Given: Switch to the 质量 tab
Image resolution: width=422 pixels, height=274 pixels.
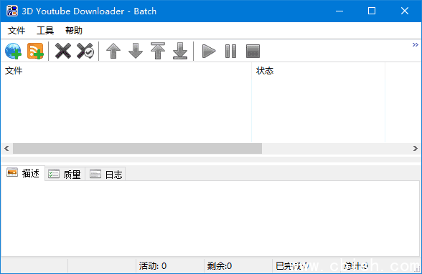Looking at the screenshot, I should coord(65,175).
